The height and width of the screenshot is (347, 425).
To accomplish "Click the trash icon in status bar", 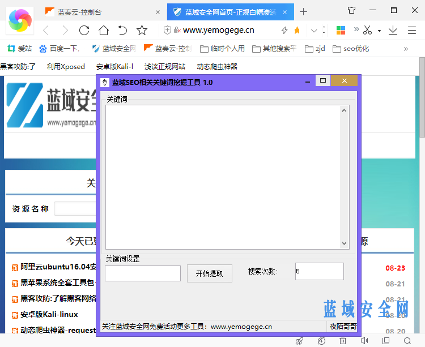I will pyautogui.click(x=342, y=341).
